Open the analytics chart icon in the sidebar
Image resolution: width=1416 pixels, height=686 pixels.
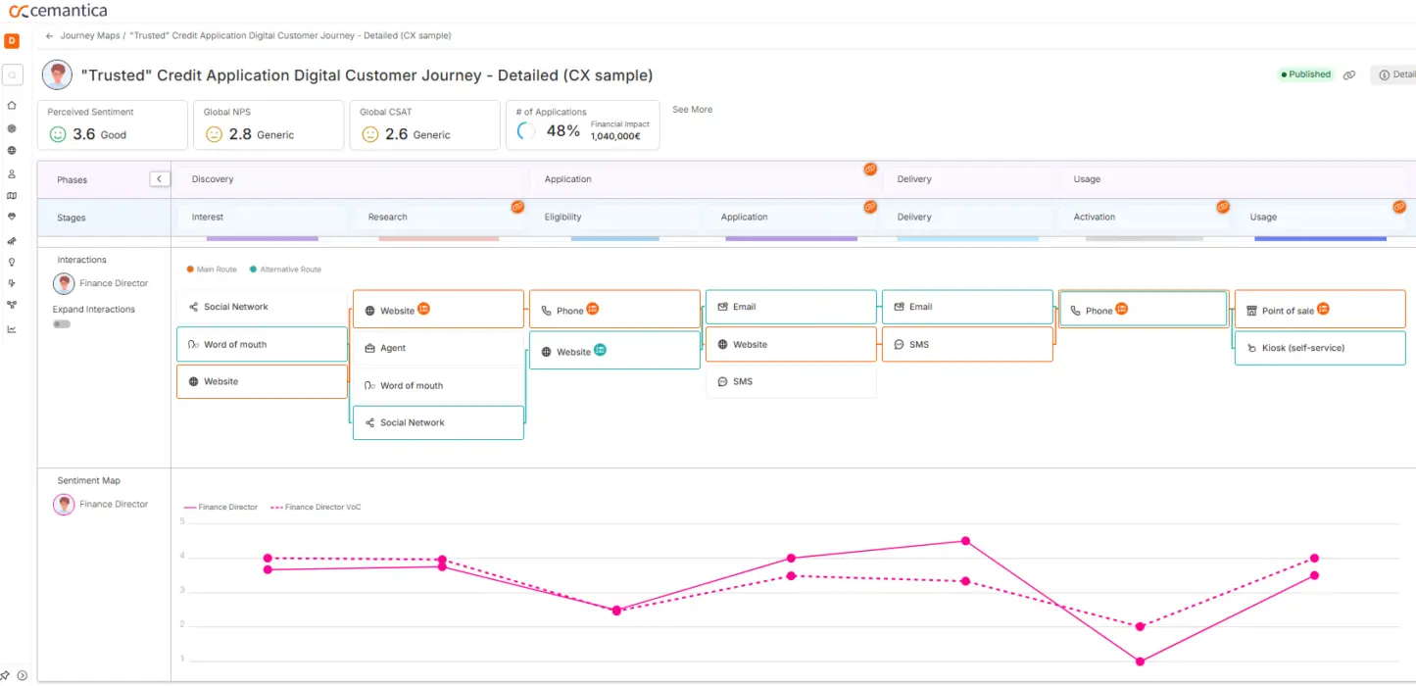tap(12, 330)
